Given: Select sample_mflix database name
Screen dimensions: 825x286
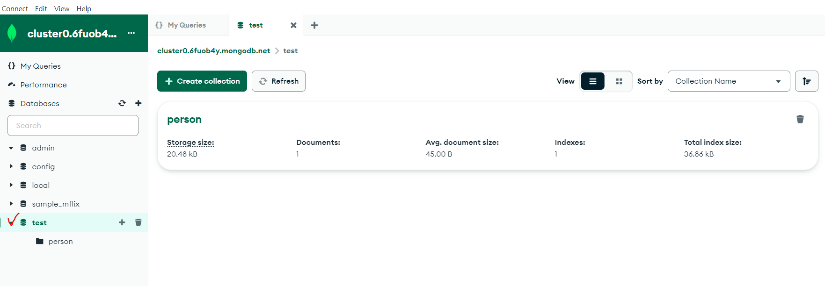Looking at the screenshot, I should (x=56, y=204).
